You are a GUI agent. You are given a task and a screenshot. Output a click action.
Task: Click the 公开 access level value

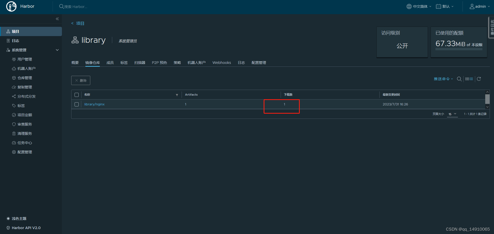click(402, 46)
